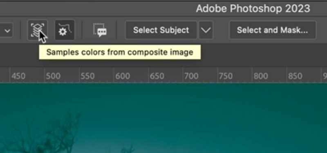Click the 750 mark on the ruler
Image resolution: width=327 pixels, height=153 pixels.
pyautogui.click(x=226, y=76)
